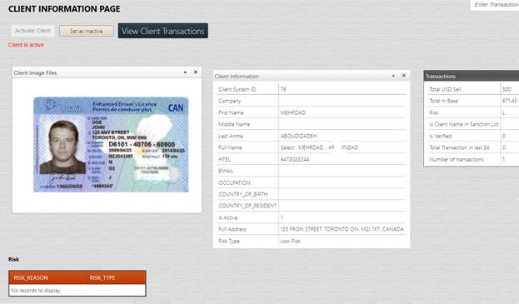Click the Enter Transaction tab
Image resolution: width=519 pixels, height=304 pixels.
(x=496, y=5)
